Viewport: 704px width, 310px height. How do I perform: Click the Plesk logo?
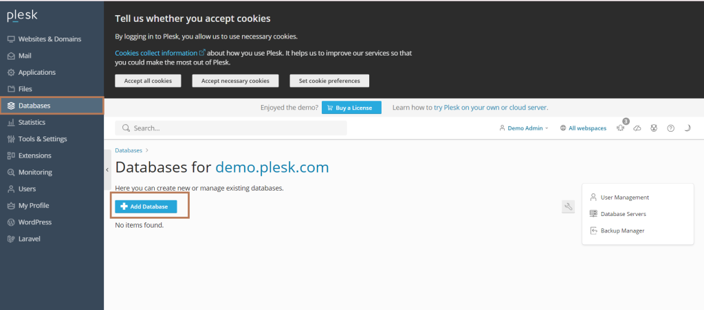tap(22, 16)
